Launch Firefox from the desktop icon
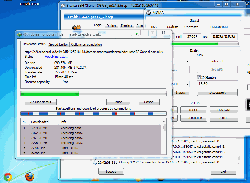Viewport: 250px width, 183px height. (30, 177)
